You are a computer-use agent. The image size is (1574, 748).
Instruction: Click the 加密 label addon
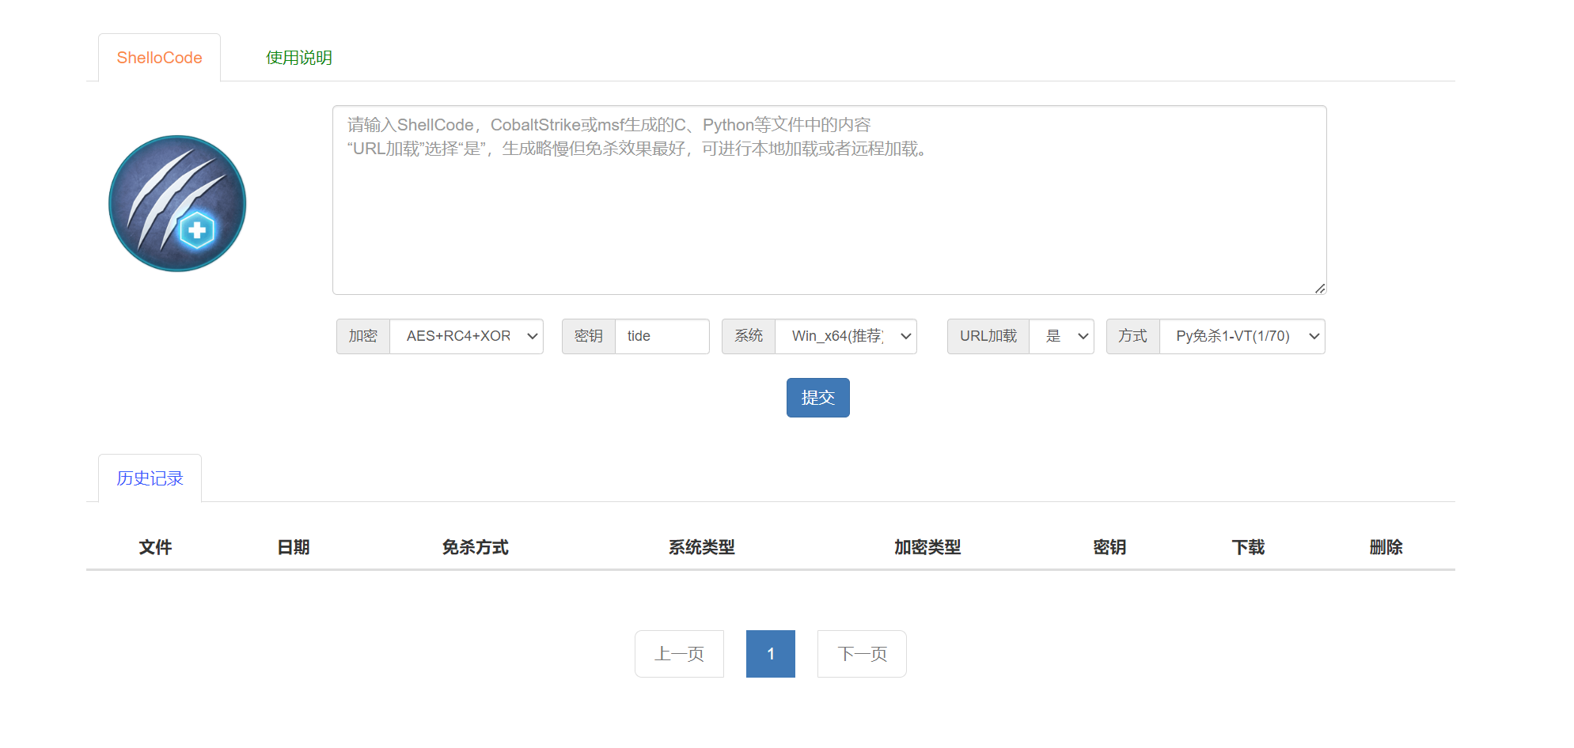click(363, 336)
